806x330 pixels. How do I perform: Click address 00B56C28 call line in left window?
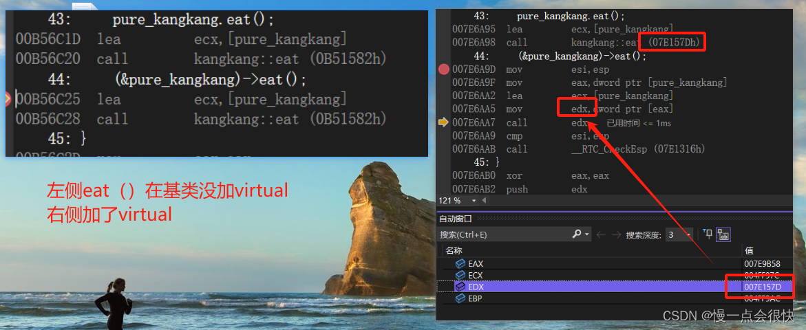(201, 119)
